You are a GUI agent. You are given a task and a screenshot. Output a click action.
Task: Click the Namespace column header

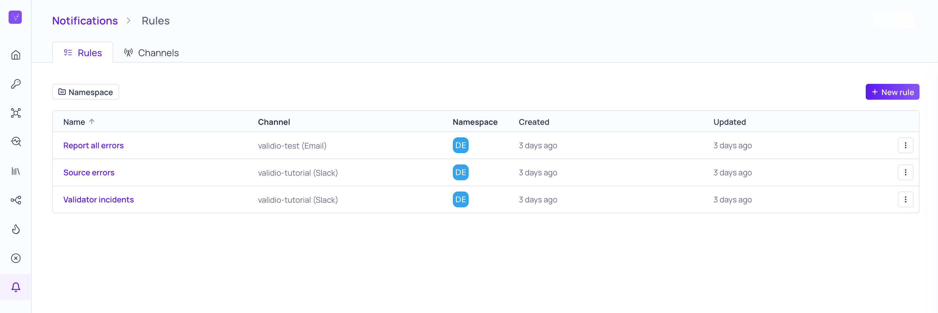pos(475,122)
